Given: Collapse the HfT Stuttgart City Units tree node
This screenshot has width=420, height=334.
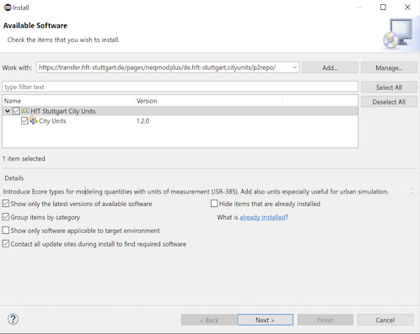Looking at the screenshot, I should pyautogui.click(x=8, y=111).
